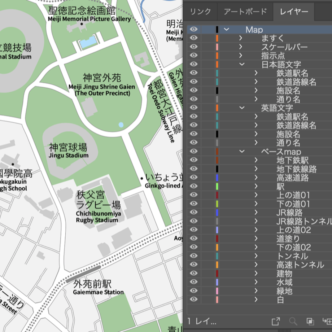Hide the 日本語文字 layer group
The width and height of the screenshot is (332, 332).
193,64
